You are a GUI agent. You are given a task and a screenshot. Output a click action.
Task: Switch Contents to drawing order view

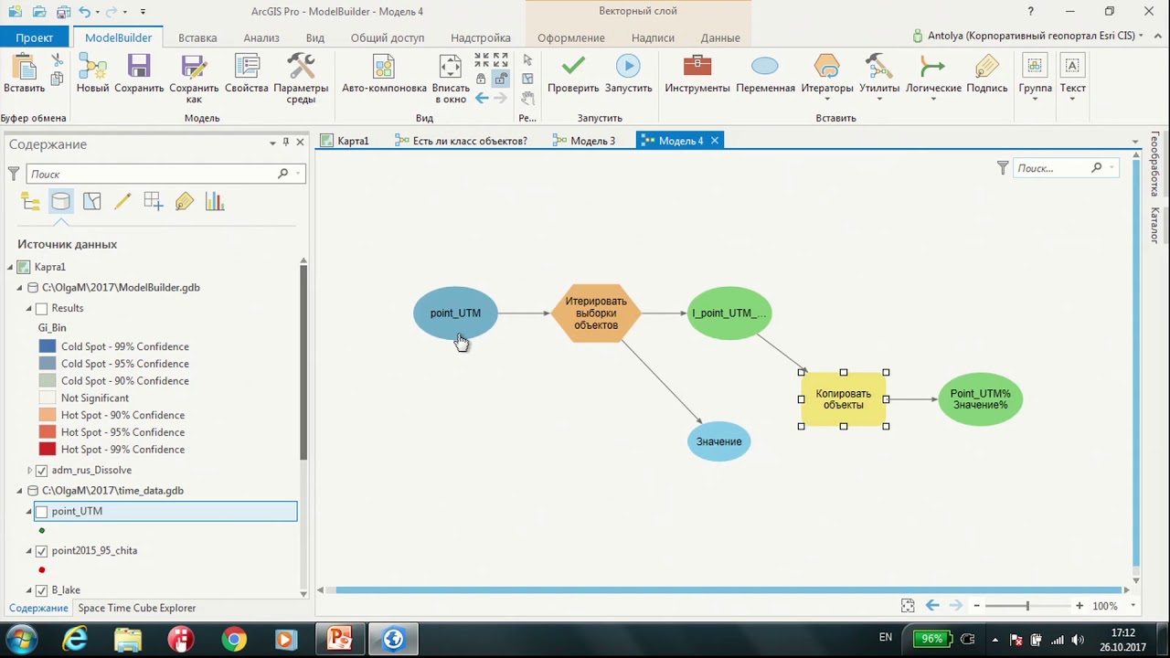coord(30,202)
